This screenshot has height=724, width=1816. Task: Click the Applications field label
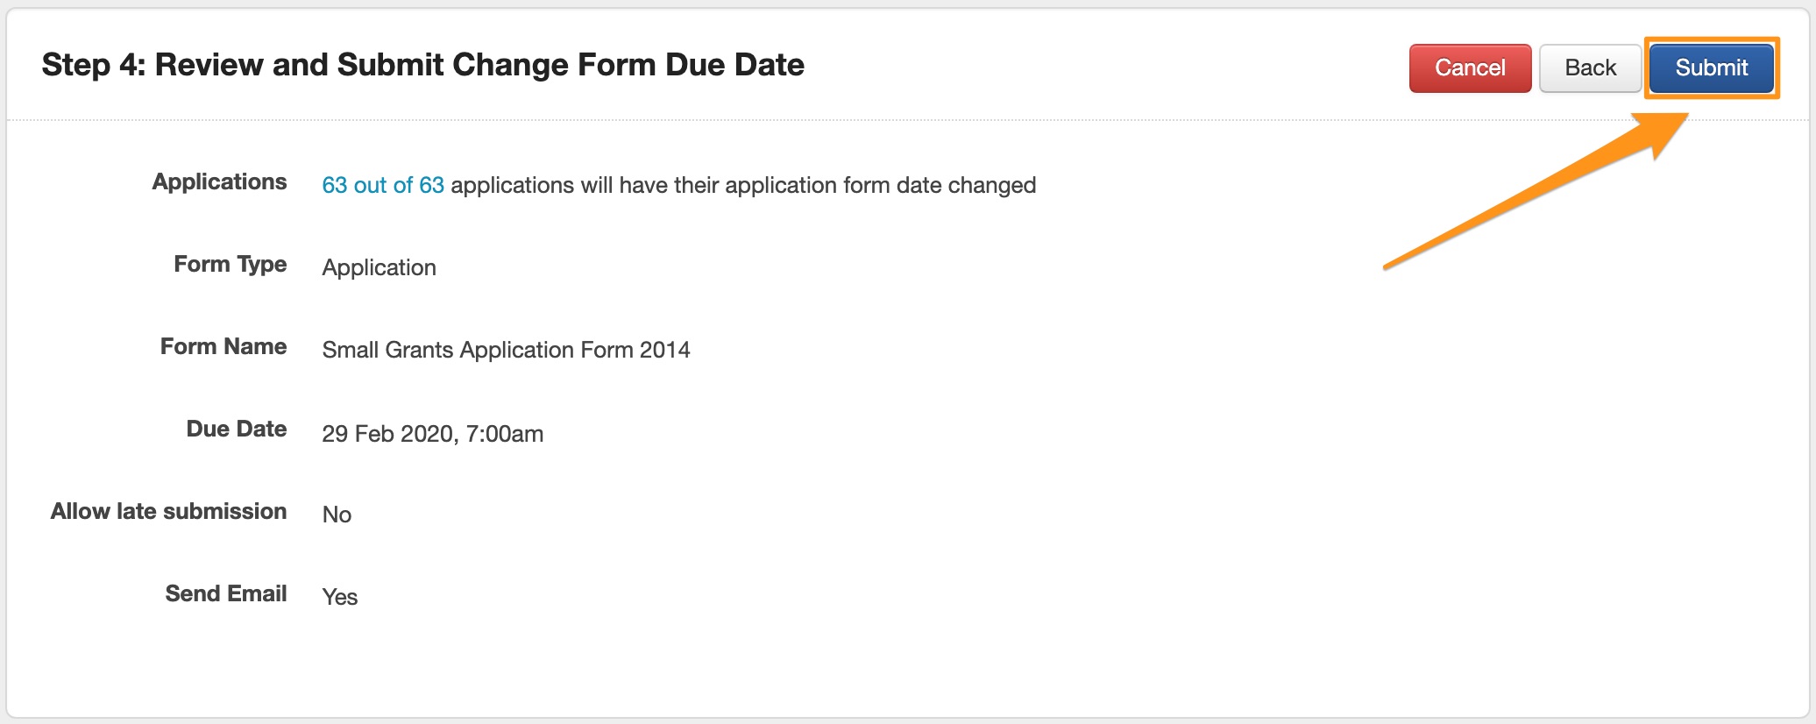(x=219, y=181)
